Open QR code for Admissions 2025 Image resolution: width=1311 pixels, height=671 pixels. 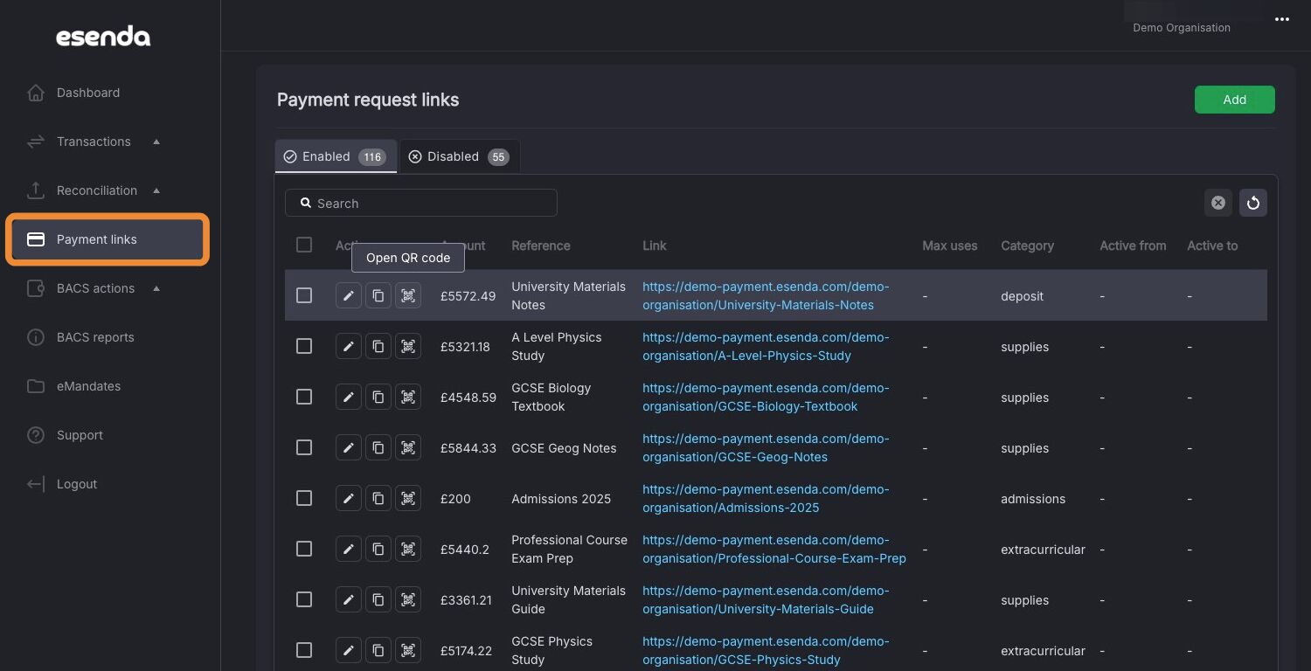click(408, 499)
